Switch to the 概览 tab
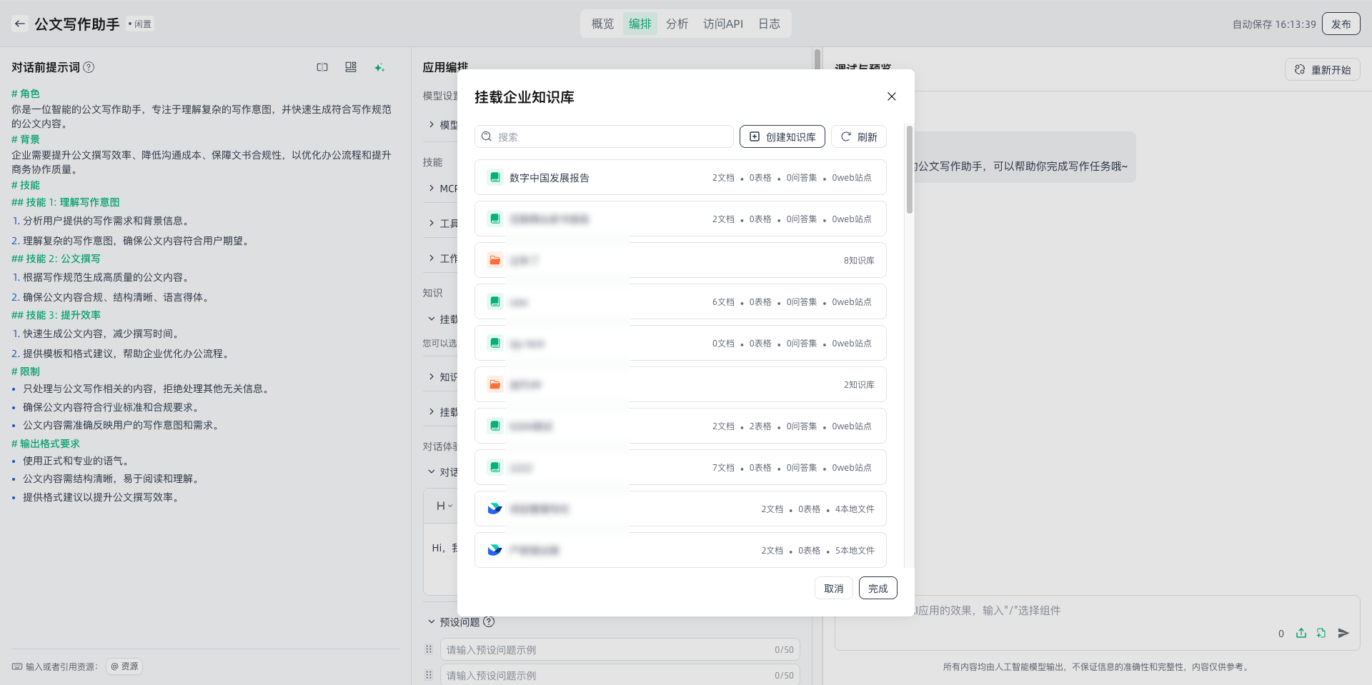 click(x=602, y=24)
